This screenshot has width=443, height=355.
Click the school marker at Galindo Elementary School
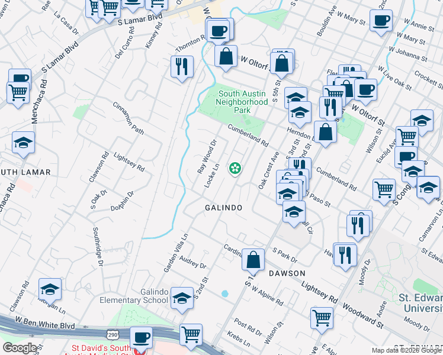click(x=182, y=299)
